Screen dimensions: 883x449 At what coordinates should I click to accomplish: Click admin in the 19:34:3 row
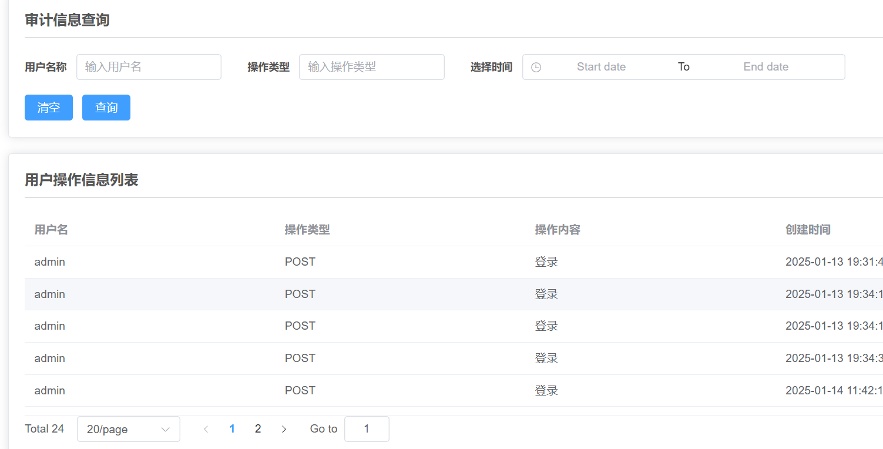tap(50, 358)
